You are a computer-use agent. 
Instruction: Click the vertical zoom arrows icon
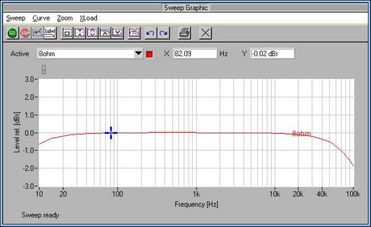92,33
